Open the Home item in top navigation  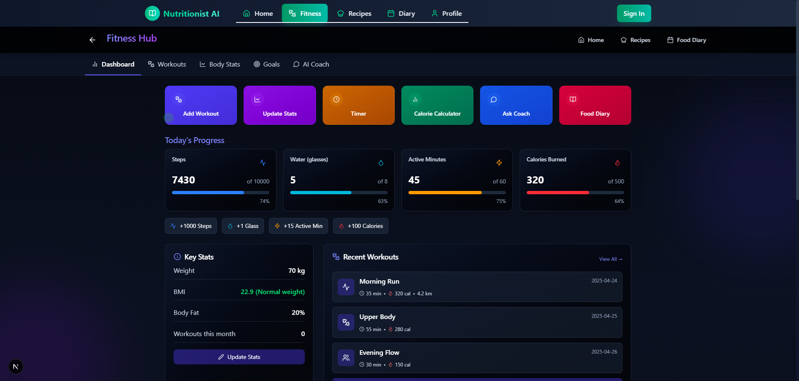[x=258, y=13]
